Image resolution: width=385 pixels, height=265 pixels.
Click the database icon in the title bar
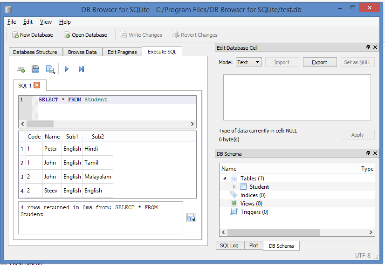(x=8, y=10)
